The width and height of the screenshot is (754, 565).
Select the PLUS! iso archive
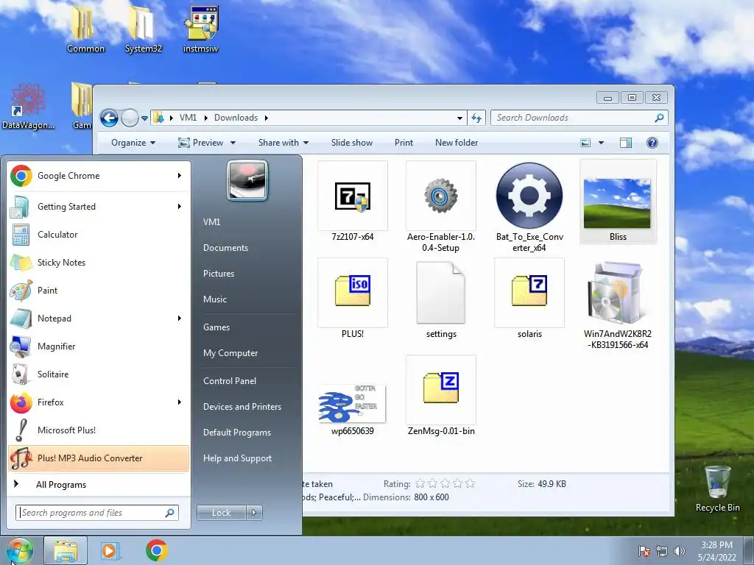point(353,299)
